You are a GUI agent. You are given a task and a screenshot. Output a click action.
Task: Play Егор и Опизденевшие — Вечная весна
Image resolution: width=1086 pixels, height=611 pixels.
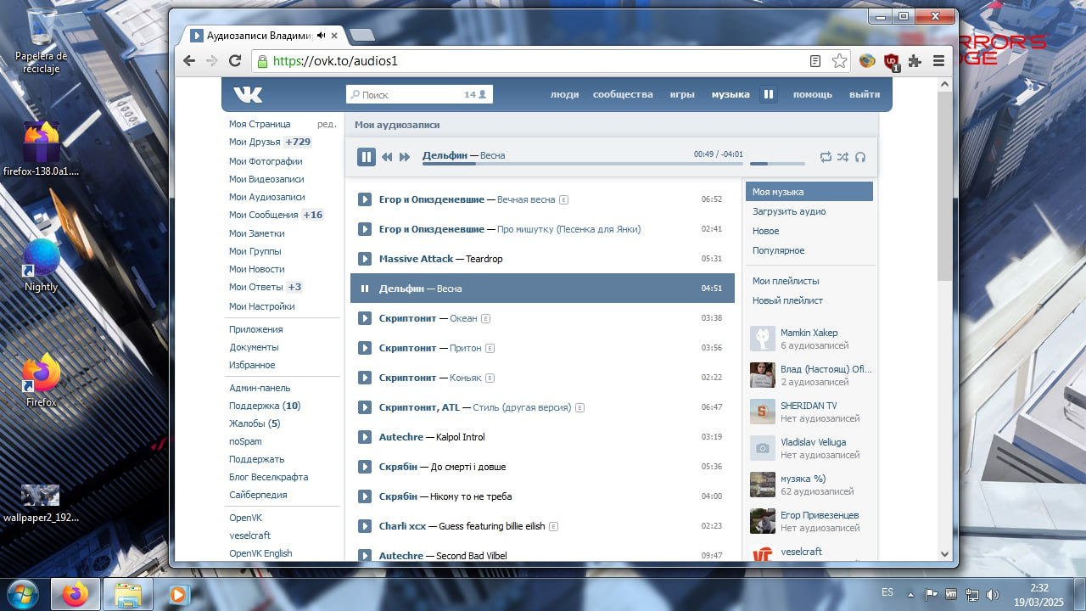click(365, 199)
